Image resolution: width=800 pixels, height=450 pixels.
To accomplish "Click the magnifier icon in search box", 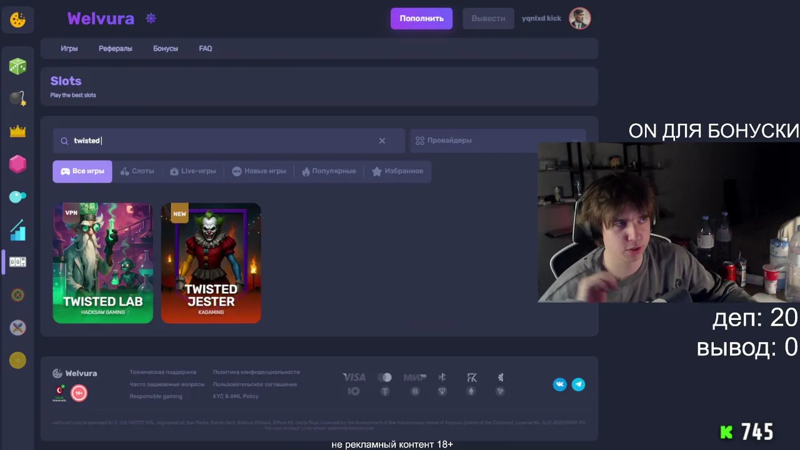I will 64,141.
